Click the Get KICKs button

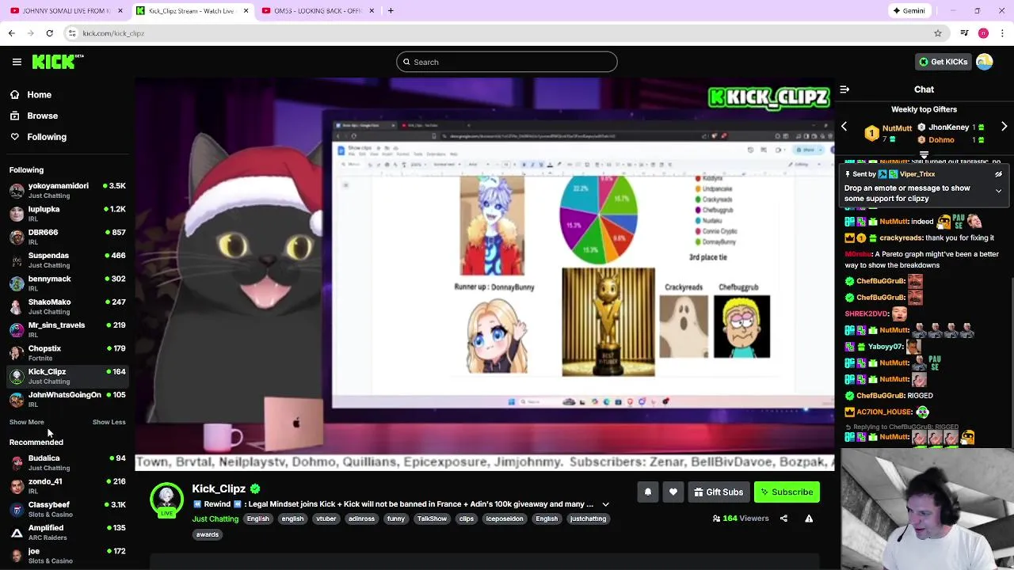click(943, 62)
